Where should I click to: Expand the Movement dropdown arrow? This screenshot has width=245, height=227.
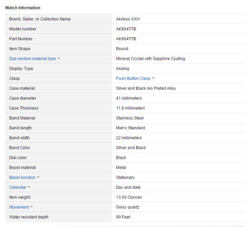[x=31, y=206]
